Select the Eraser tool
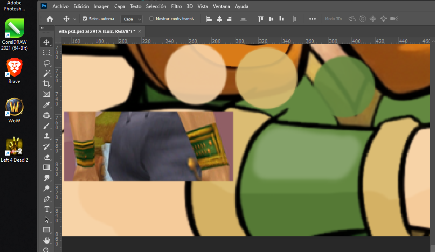 [47, 157]
